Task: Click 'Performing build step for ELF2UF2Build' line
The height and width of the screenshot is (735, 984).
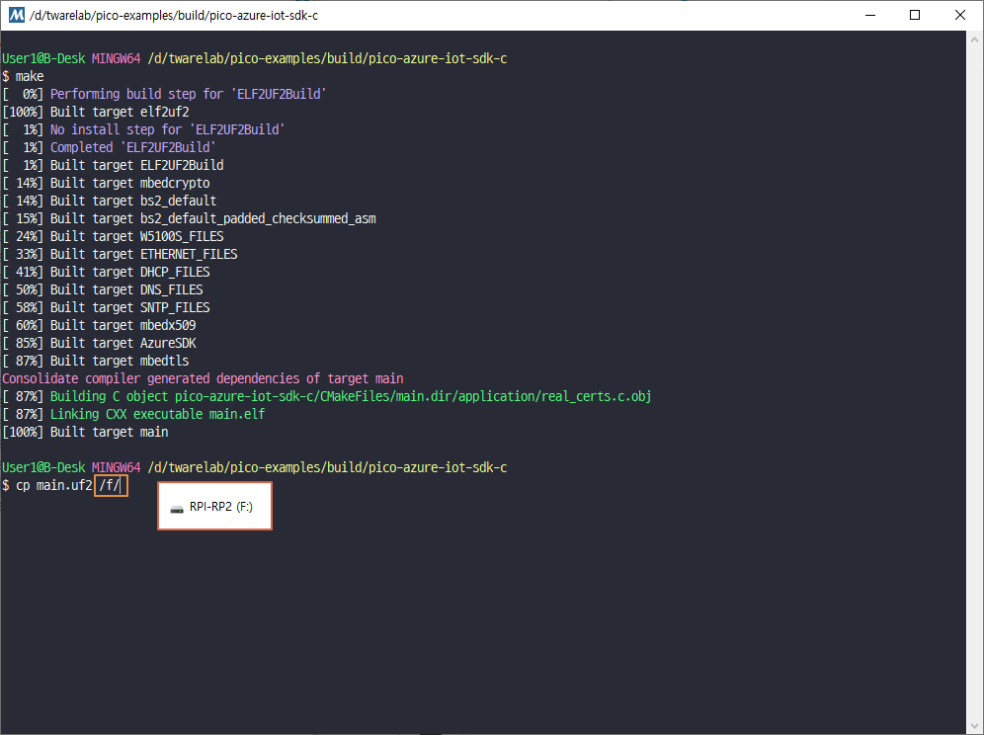Action: coord(164,94)
